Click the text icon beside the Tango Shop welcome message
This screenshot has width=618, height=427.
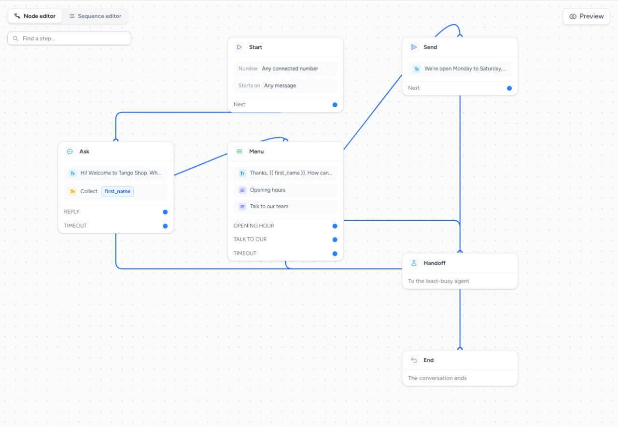tap(72, 173)
